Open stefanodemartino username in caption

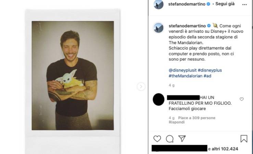tap(187, 26)
